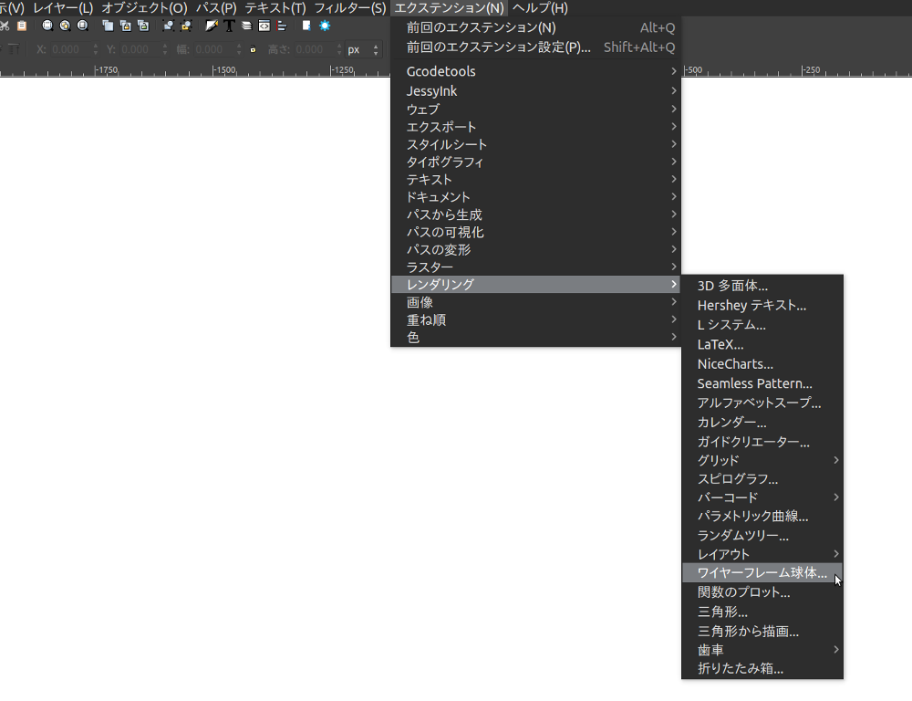Open the テキスト(T) menu

pyautogui.click(x=275, y=8)
